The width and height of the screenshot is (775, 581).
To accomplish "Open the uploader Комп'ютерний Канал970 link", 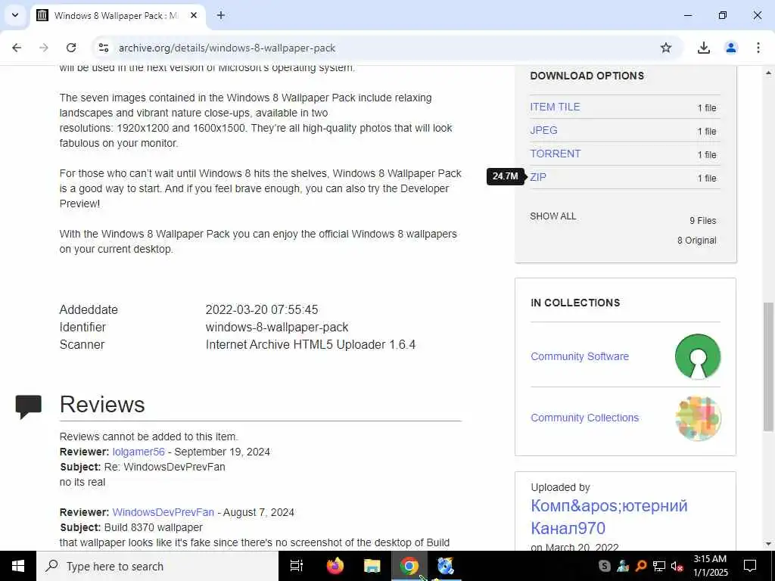I will [609, 517].
